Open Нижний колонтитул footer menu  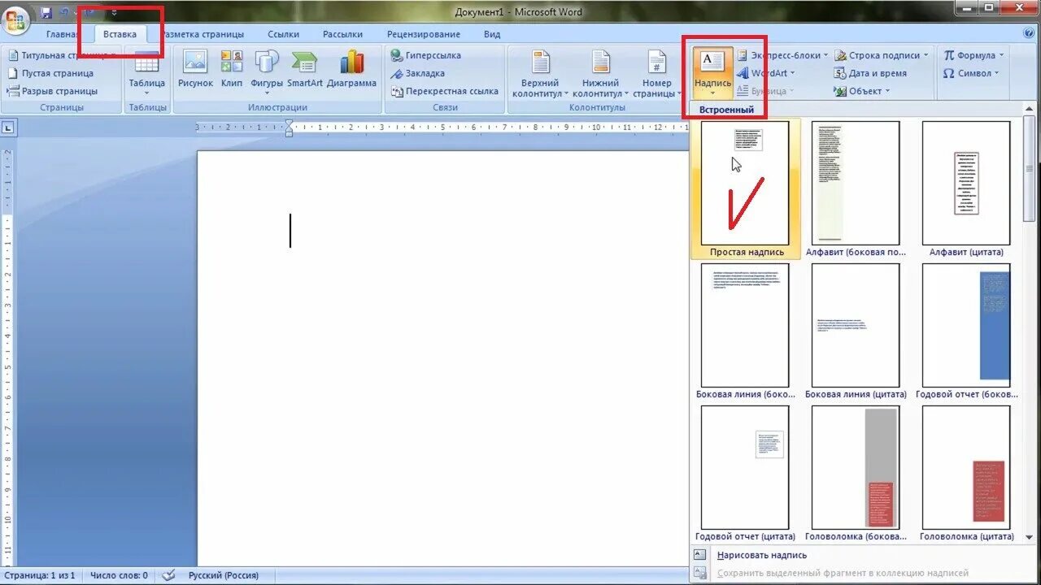pyautogui.click(x=601, y=75)
